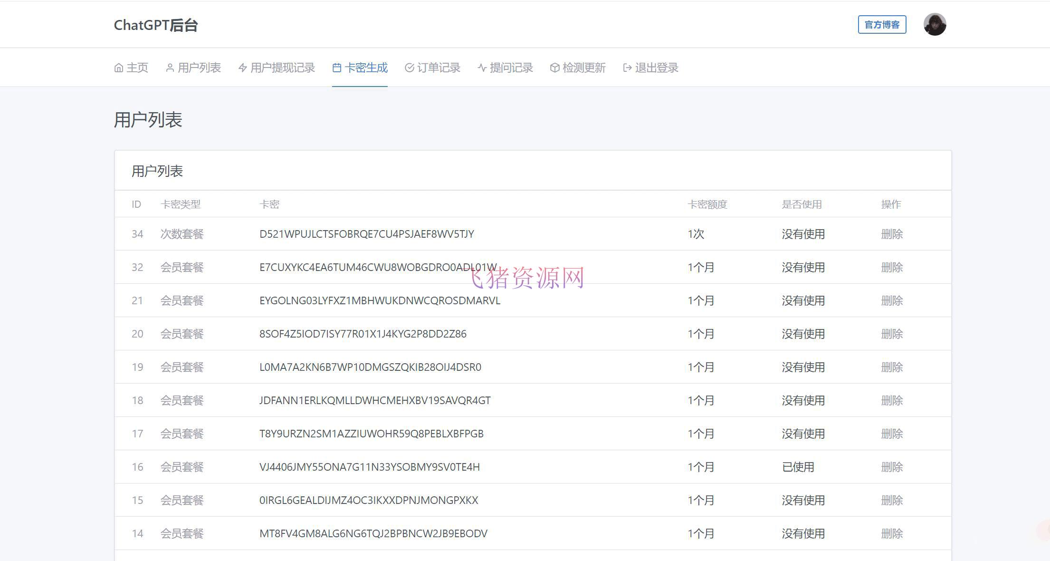Viewport: 1050px width, 561px height.
Task: Select card key 8SOF4Z5IOD7ISY77R01X1J4KYG2P8DD2Z86
Action: [363, 334]
